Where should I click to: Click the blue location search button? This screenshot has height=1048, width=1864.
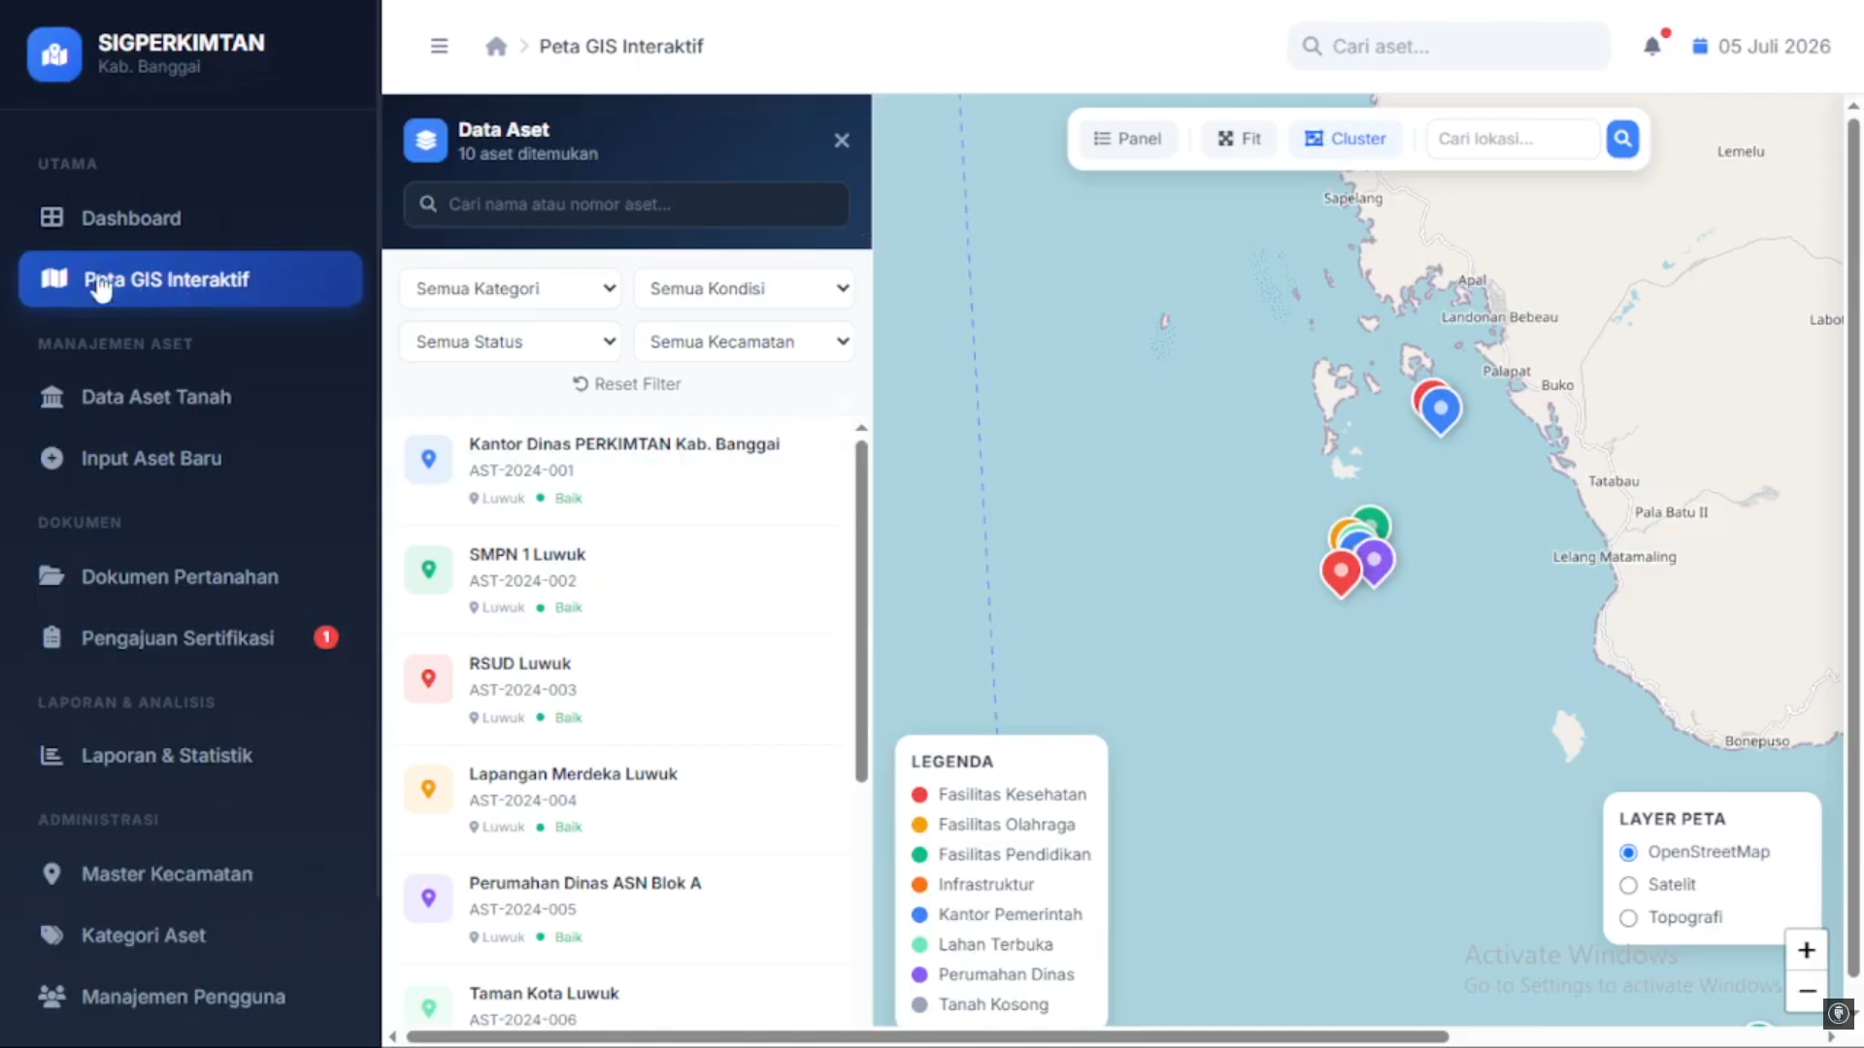[x=1622, y=139]
